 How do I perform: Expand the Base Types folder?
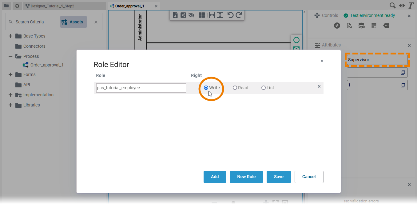point(10,36)
